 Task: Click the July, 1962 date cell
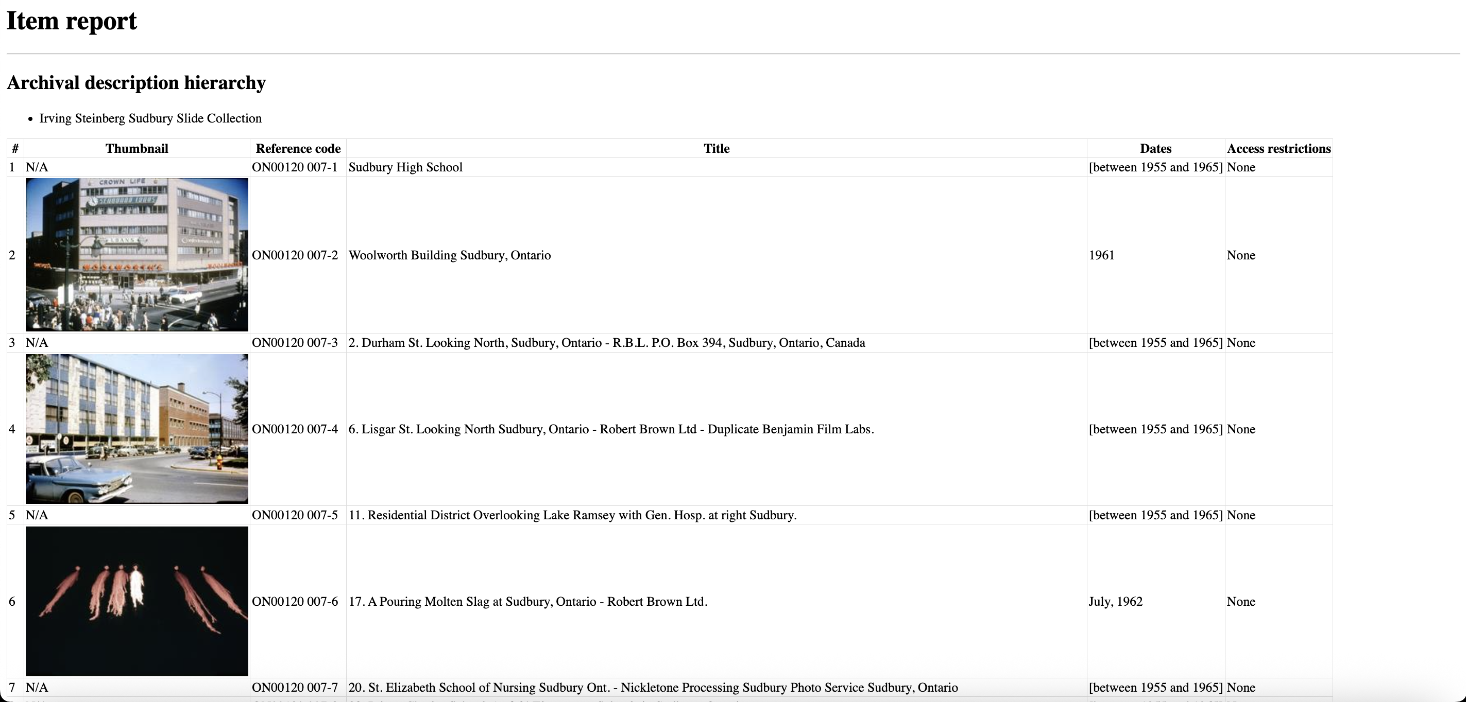(x=1115, y=602)
